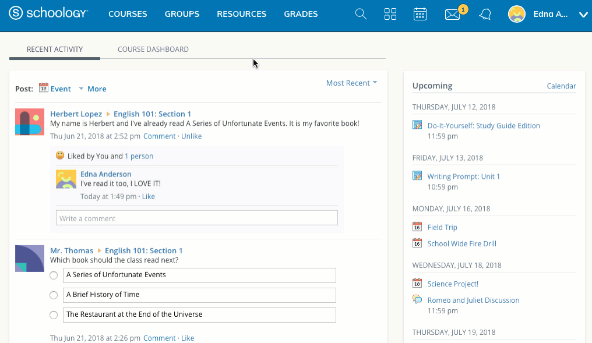Open the Romeo and Juliet Discussion speech-bubble icon
The image size is (592, 343).
(x=417, y=299)
